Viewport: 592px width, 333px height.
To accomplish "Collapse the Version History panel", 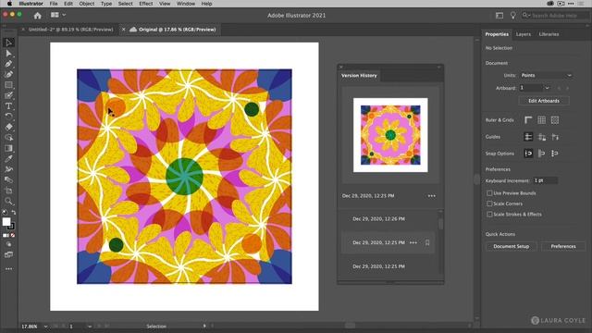I will pos(438,67).
